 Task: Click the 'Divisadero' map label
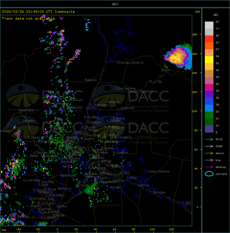[123, 137]
